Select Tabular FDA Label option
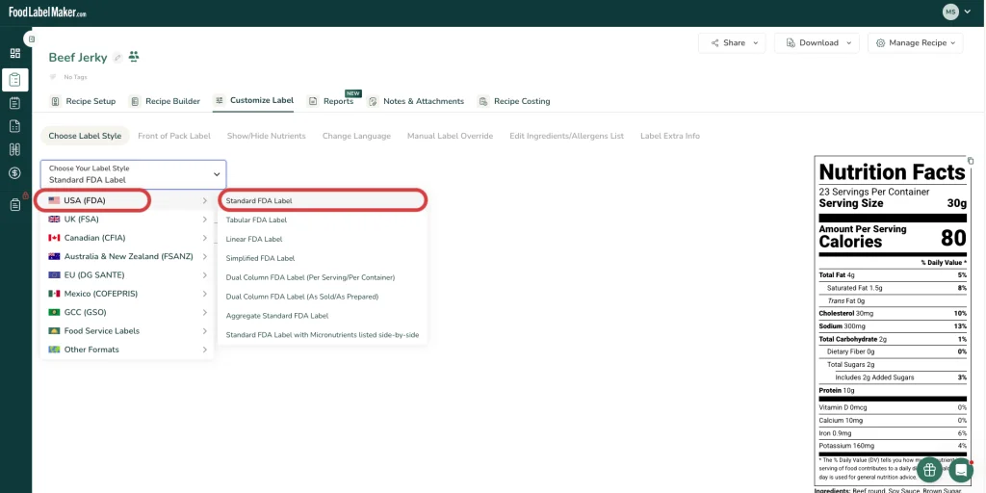The width and height of the screenshot is (986, 493). [x=256, y=221]
